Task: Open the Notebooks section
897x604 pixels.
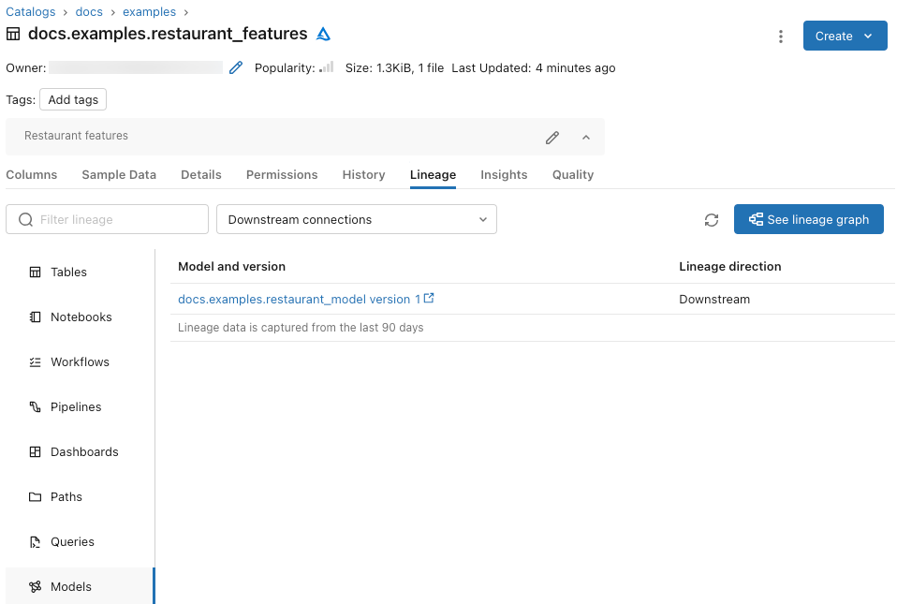Action: 79,317
